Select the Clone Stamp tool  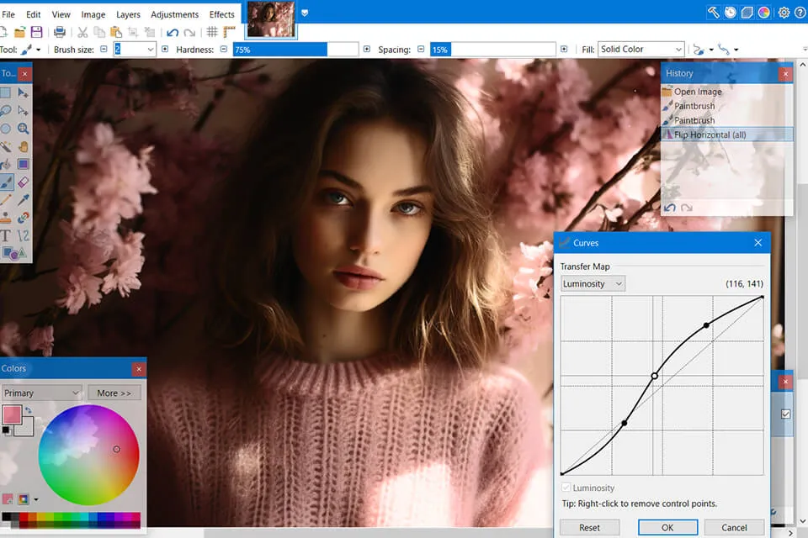click(6, 218)
